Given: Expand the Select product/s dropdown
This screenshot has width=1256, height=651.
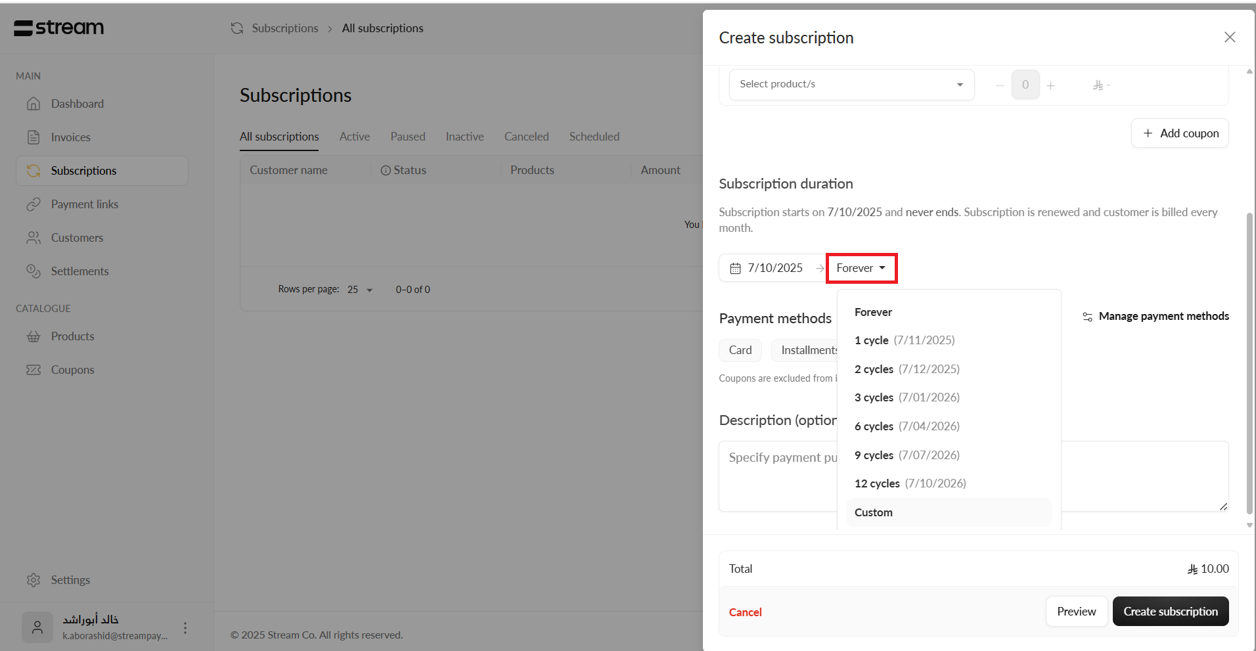Looking at the screenshot, I should pos(851,85).
